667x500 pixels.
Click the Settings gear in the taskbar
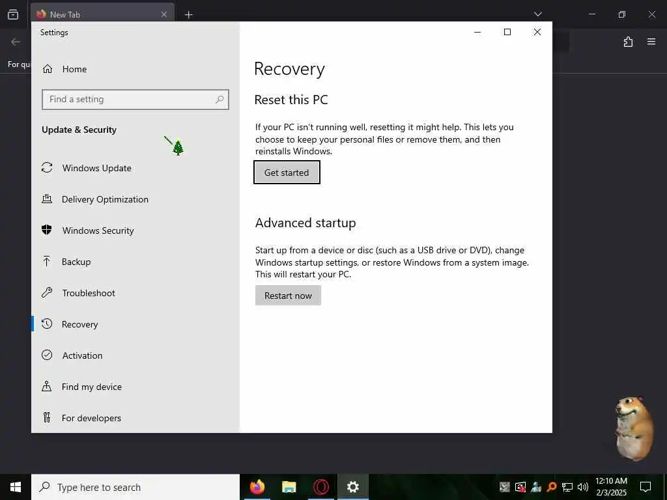(x=352, y=487)
